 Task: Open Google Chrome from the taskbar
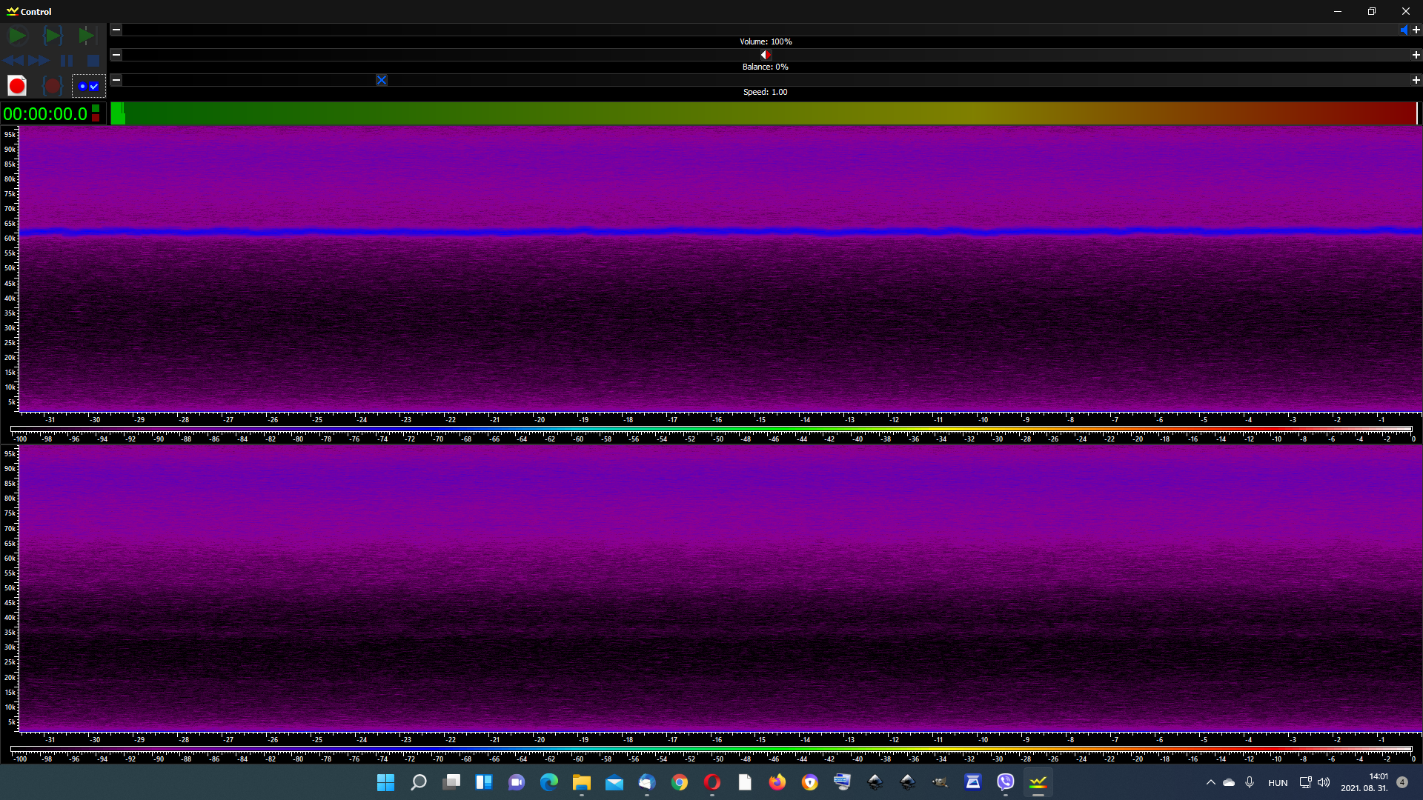679,782
